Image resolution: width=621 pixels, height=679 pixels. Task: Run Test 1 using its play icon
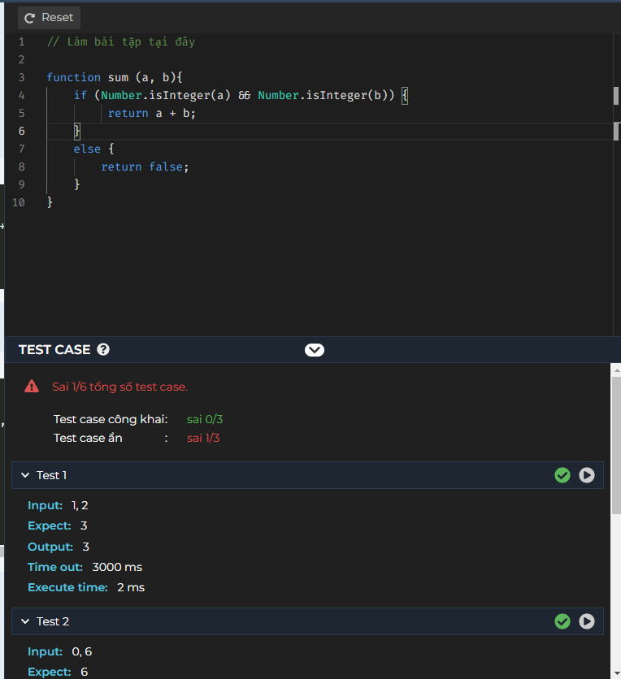[x=587, y=474]
